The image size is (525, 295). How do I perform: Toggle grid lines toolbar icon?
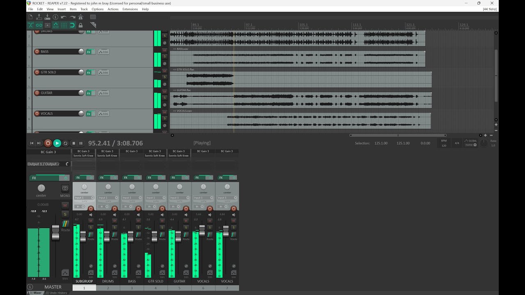(x=64, y=25)
